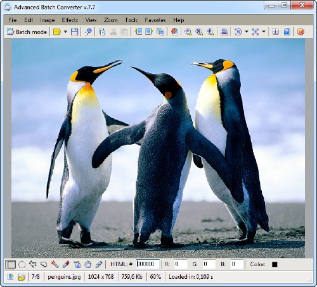
Task: Select the magic wand tool
Action: click(x=55, y=264)
